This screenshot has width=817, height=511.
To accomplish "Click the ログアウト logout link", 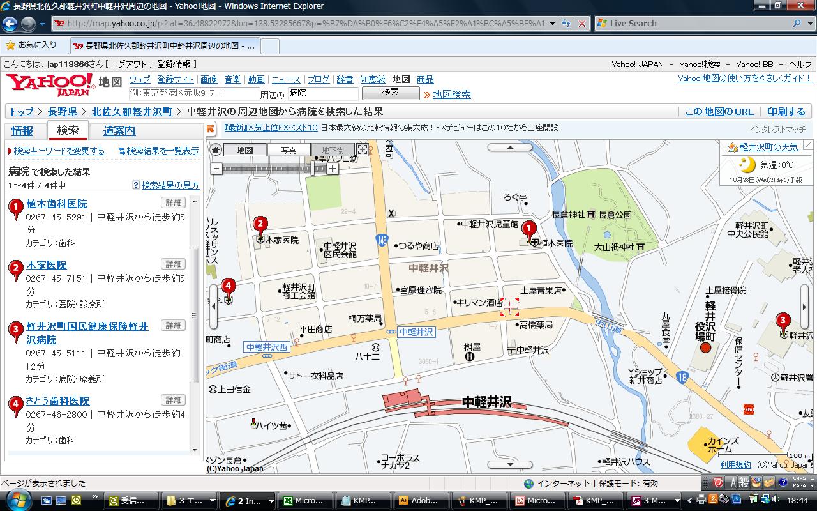I will tap(128, 64).
